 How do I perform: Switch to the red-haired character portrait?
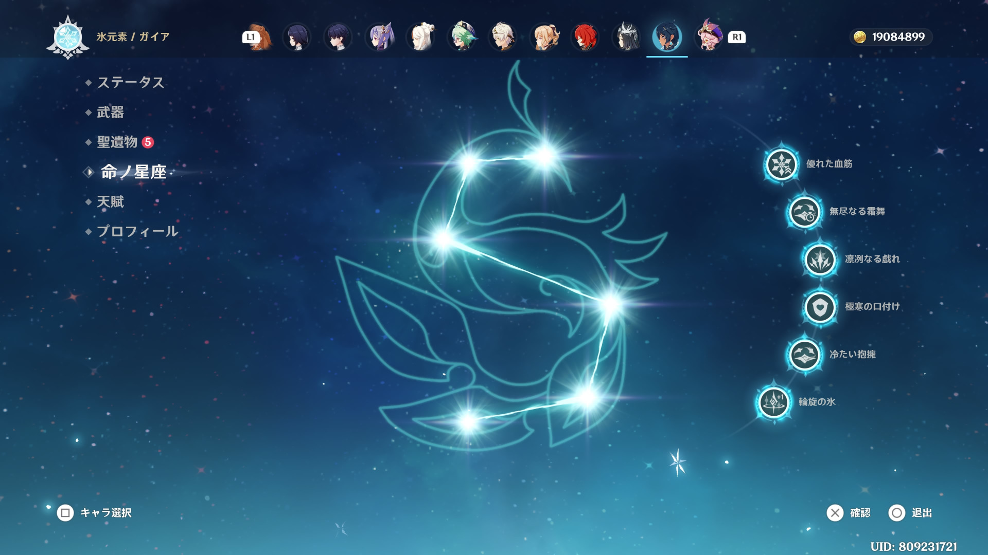point(585,37)
